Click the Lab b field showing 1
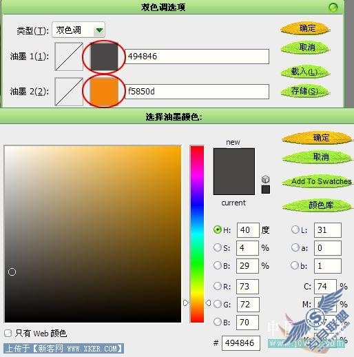The image size is (354, 357). click(x=328, y=266)
